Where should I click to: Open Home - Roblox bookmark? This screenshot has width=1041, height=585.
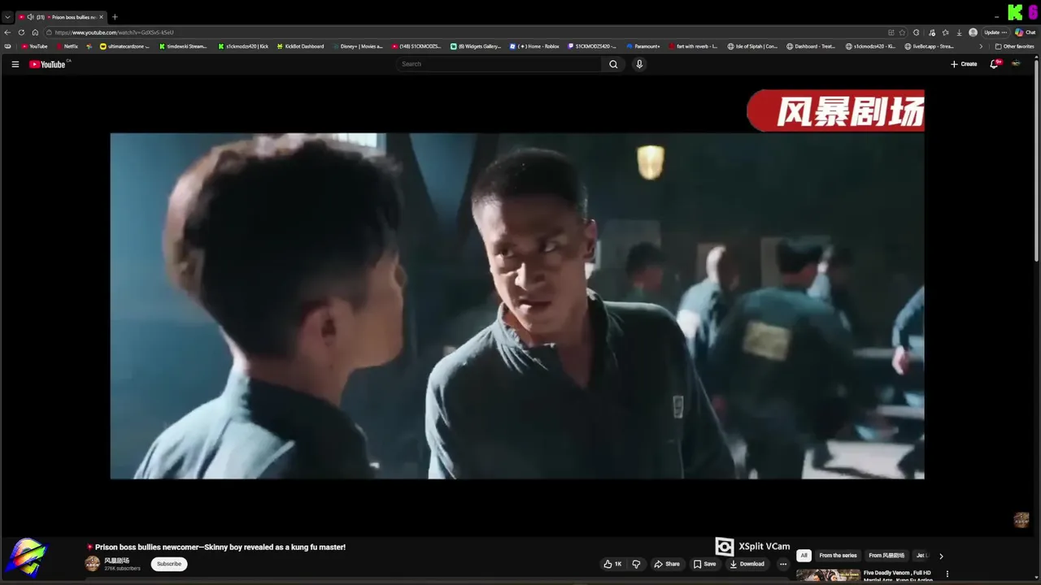pyautogui.click(x=535, y=46)
